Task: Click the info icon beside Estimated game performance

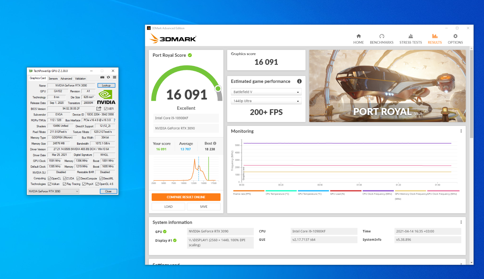Action: pos(299,81)
